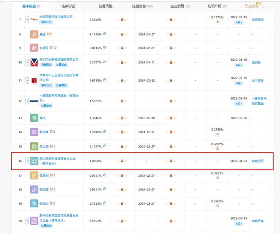Open the 经营信息 tab
This screenshot has width=280, height=234.
[143, 6]
